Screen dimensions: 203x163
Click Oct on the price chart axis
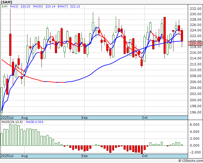point(144,118)
